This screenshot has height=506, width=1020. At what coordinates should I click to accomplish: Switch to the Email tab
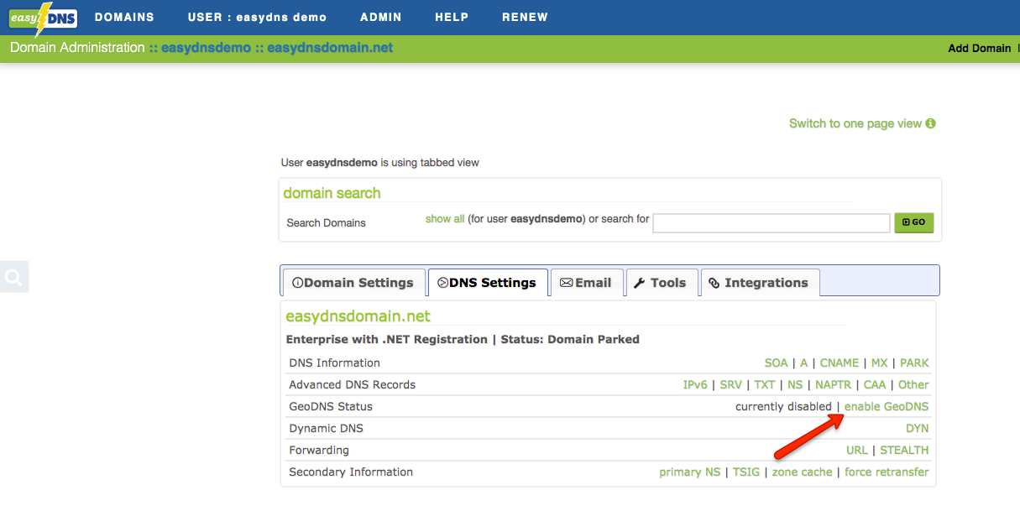[588, 283]
